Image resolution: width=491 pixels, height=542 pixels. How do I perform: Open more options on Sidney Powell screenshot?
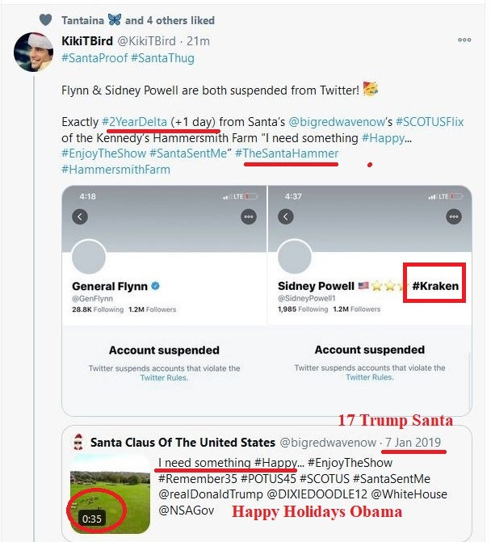[454, 216]
